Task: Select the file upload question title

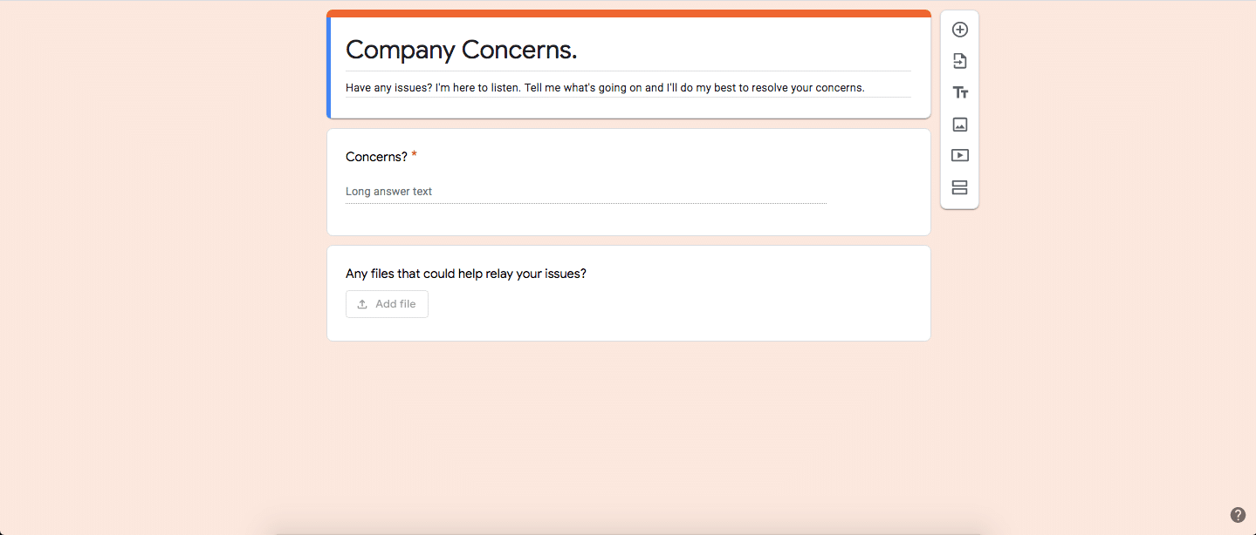Action: 466,274
